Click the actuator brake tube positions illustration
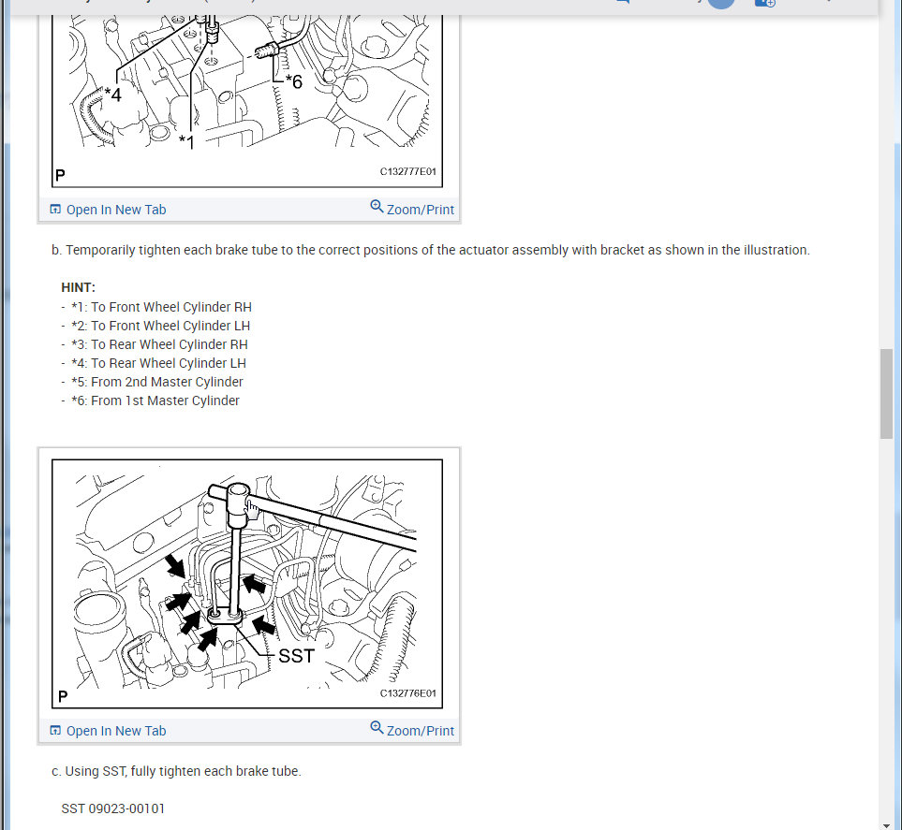Viewport: 902px width, 830px height. click(x=247, y=100)
